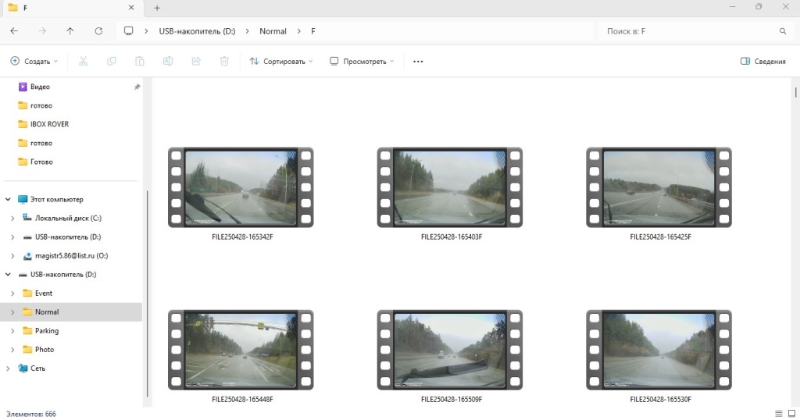Switch to large thumbnails view icon in status bar

click(792, 414)
